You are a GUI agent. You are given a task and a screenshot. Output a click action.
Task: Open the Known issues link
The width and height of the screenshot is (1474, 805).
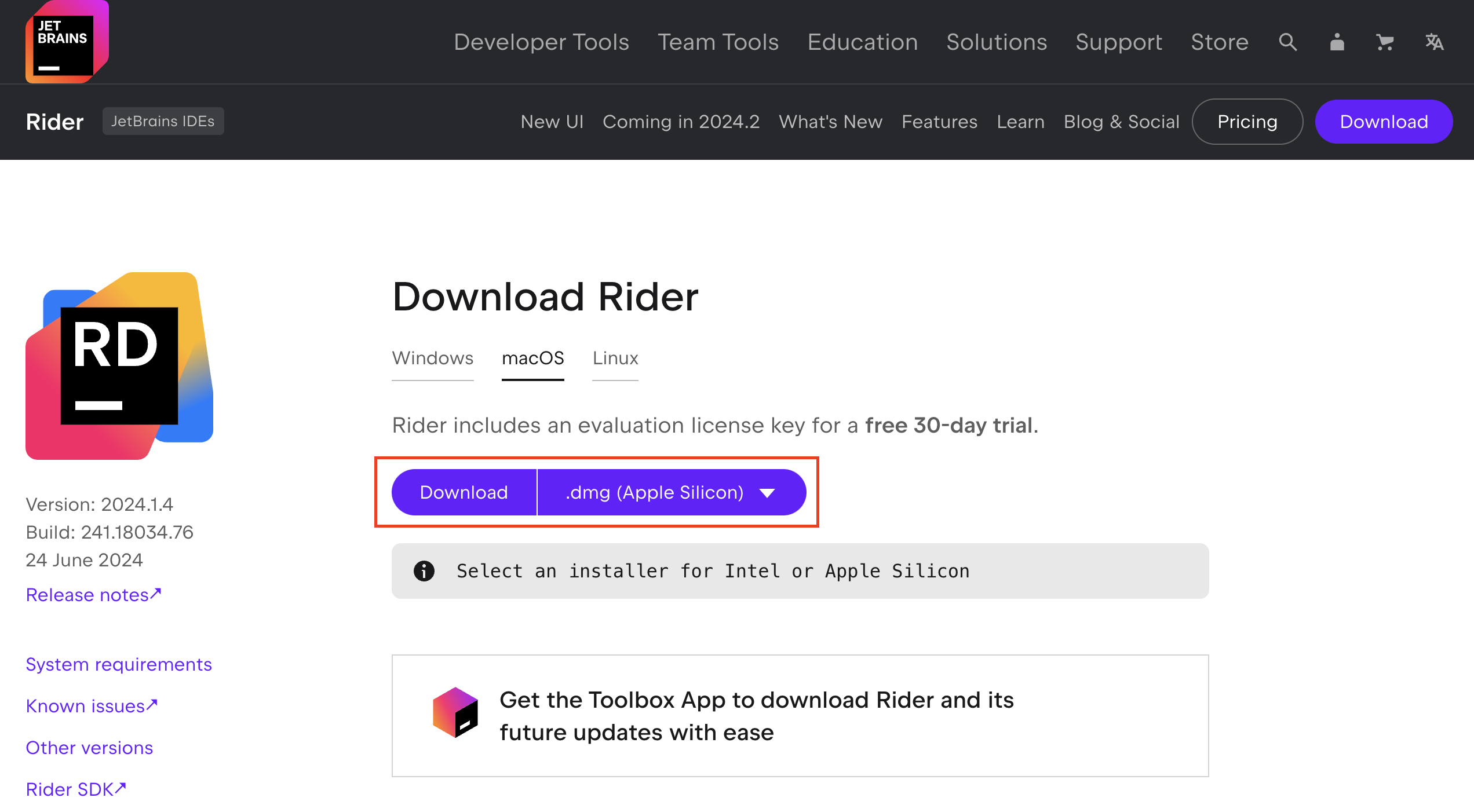pos(92,706)
